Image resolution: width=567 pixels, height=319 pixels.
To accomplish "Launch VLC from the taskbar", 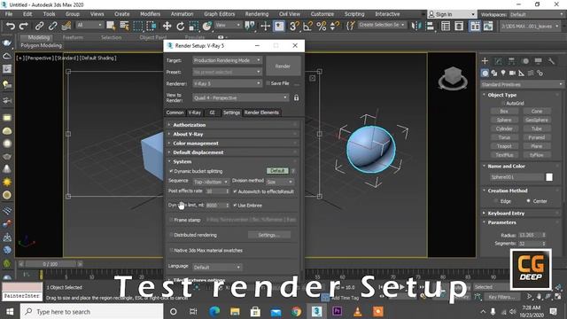I will [358, 311].
